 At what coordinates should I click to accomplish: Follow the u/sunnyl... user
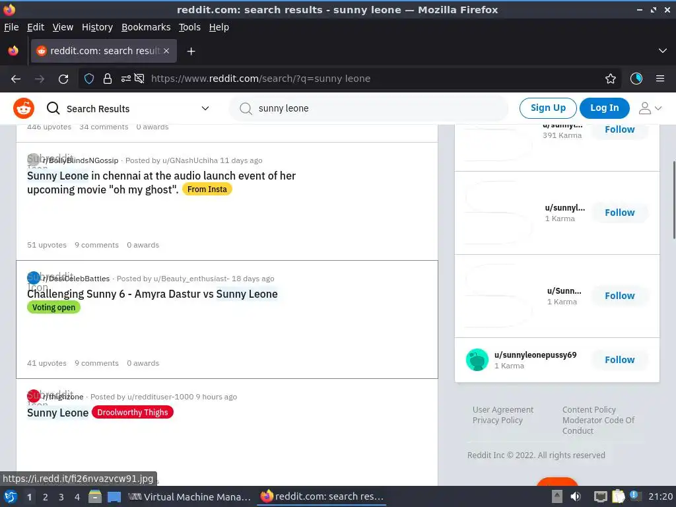pos(619,213)
